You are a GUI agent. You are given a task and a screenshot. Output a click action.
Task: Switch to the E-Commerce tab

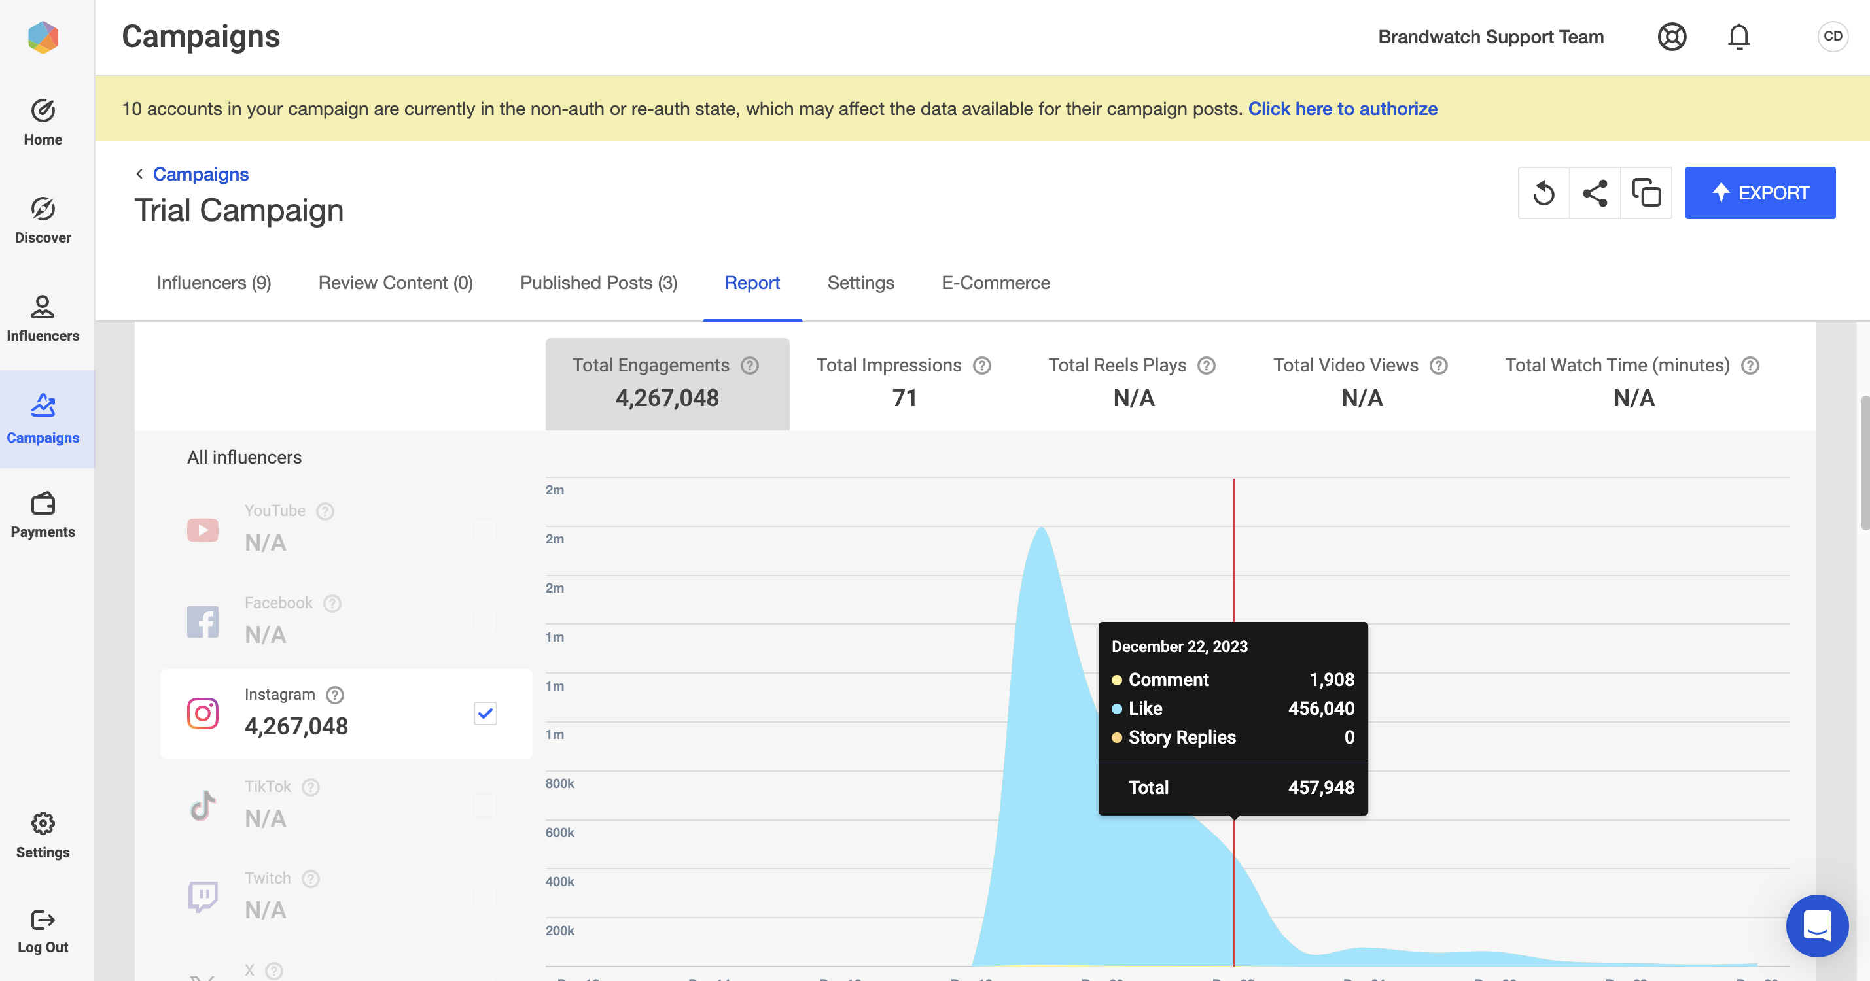[x=996, y=283]
